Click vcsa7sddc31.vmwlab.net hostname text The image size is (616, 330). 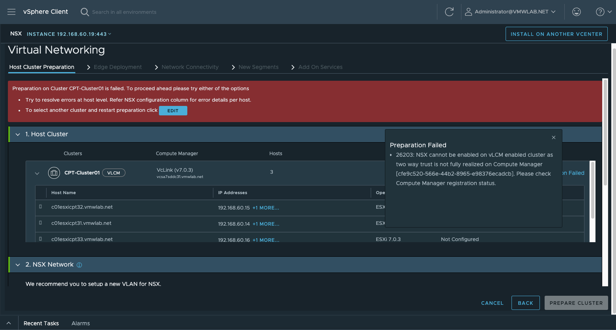180,177
